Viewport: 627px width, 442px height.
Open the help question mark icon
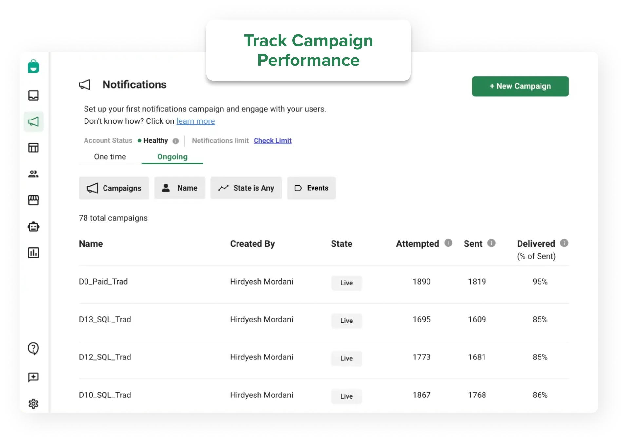coord(33,348)
